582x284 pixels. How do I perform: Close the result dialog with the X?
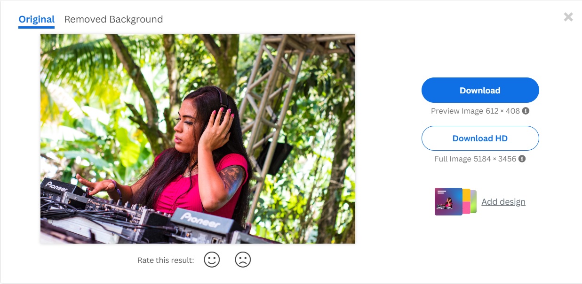point(568,17)
